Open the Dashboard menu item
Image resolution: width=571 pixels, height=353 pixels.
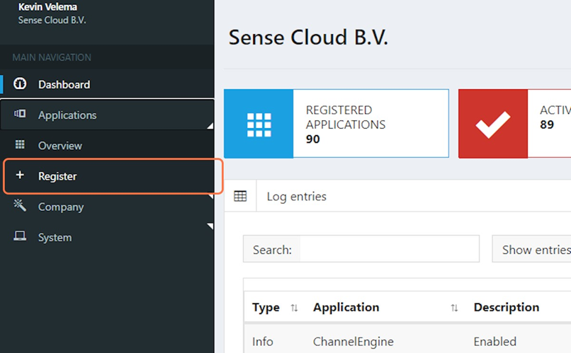coord(107,84)
